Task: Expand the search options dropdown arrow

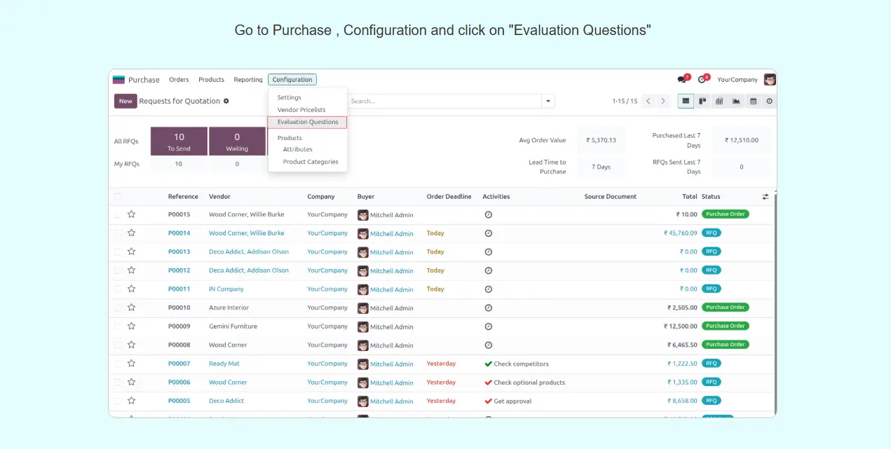Action: (548, 102)
